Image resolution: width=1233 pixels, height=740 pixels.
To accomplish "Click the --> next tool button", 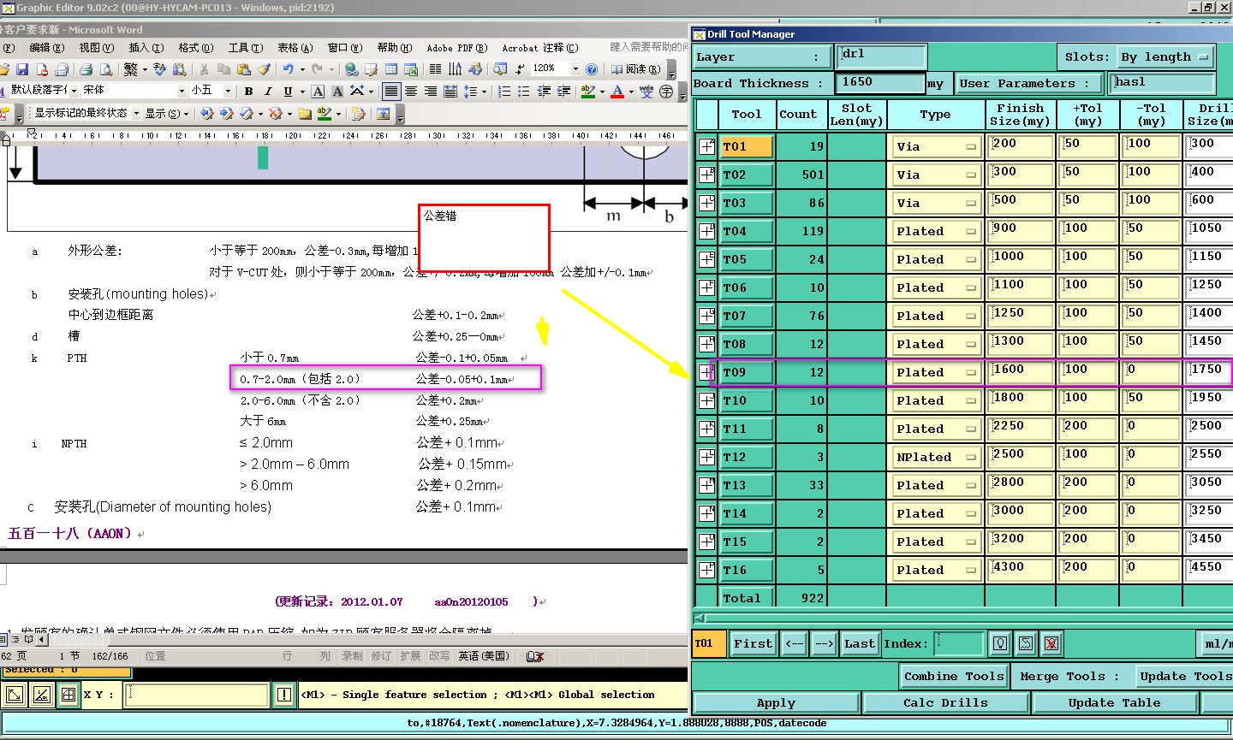I will click(823, 643).
